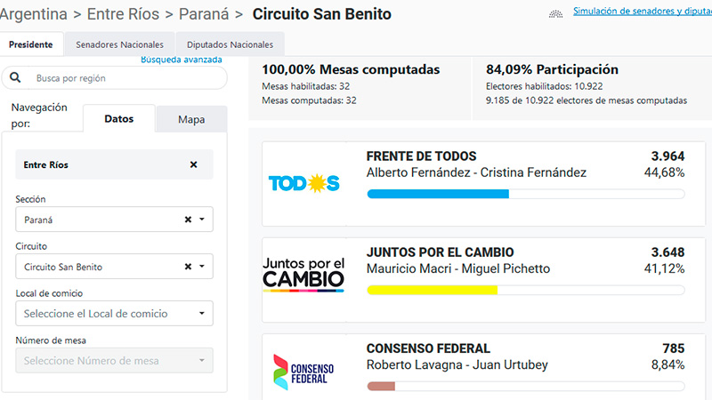Expand the Circuito dropdown arrow

202,267
